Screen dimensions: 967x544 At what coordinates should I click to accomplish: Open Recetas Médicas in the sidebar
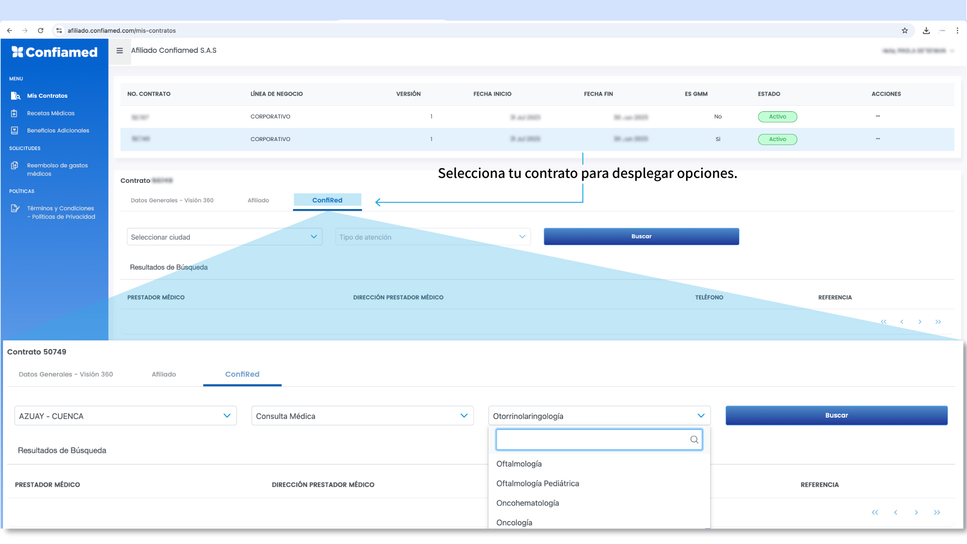click(51, 113)
